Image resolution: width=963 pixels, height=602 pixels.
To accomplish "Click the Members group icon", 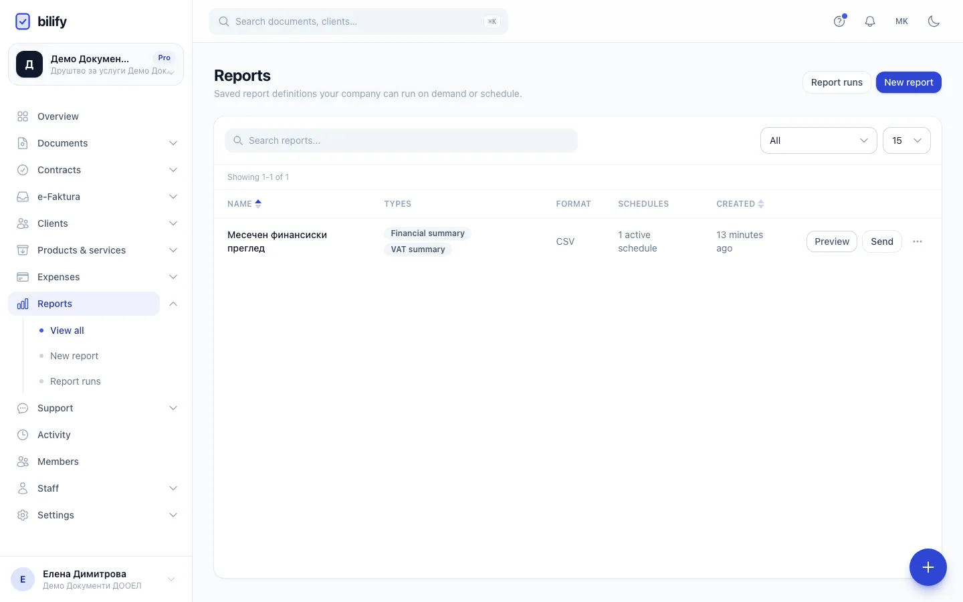I will click(x=23, y=462).
